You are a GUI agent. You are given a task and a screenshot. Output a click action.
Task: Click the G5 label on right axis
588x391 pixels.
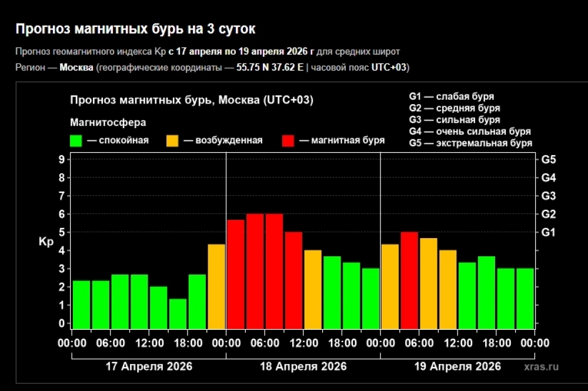(x=548, y=159)
